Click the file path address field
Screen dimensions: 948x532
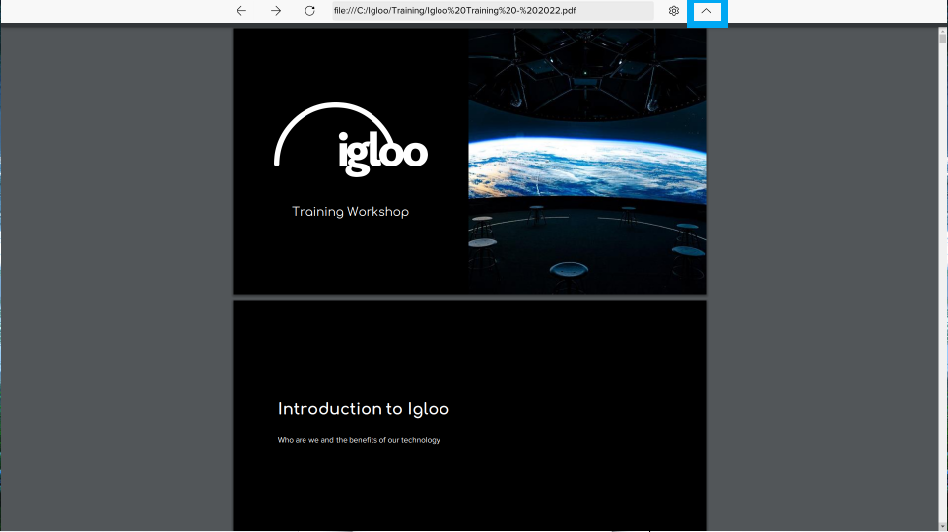click(492, 11)
